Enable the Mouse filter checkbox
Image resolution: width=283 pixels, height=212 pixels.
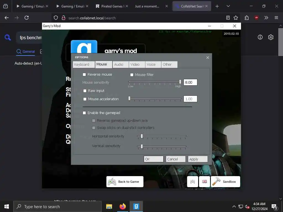pyautogui.click(x=132, y=75)
